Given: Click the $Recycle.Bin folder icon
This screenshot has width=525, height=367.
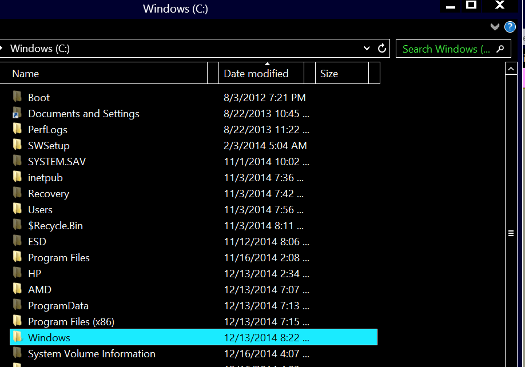Looking at the screenshot, I should coord(17,225).
